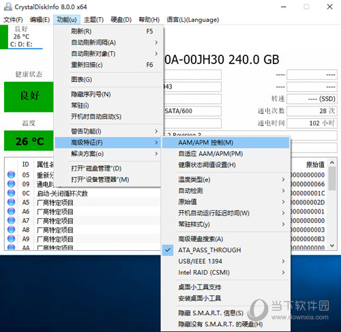Expand 原始值 submenu
This screenshot has width=341, height=332.
[x=226, y=202]
